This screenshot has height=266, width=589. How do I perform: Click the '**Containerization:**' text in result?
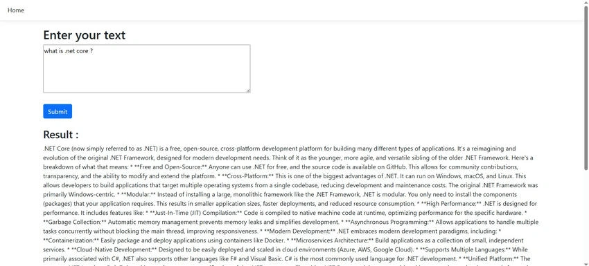point(71,240)
